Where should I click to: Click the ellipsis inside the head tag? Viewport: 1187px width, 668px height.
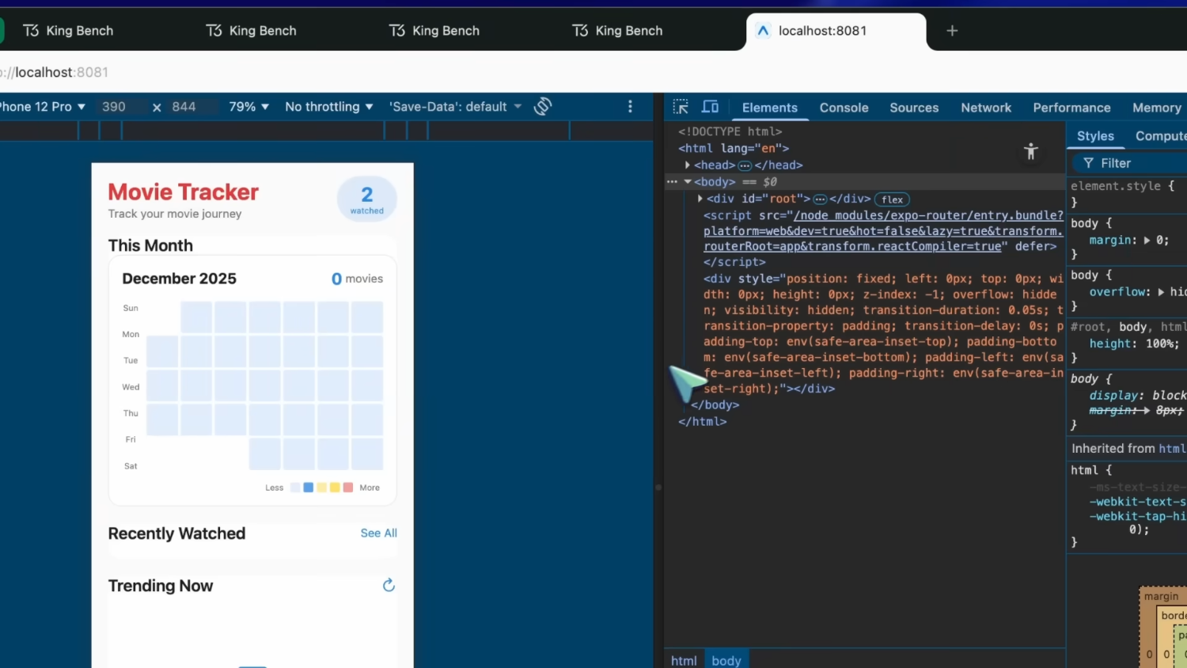click(745, 165)
